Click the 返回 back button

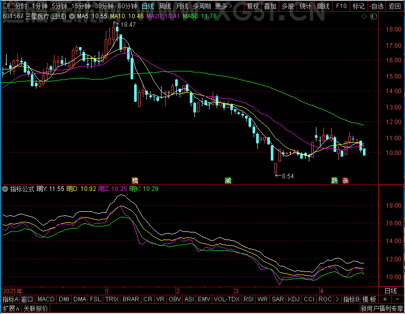(x=395, y=6)
